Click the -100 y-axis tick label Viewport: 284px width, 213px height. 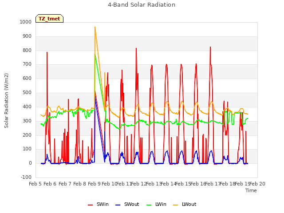pyautogui.click(x=26, y=177)
